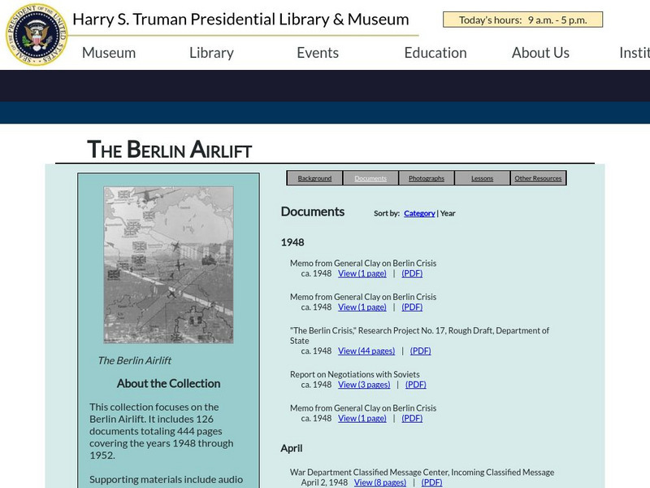Image resolution: width=650 pixels, height=488 pixels.
Task: View War Department classified message (8 pages)
Action: click(x=380, y=482)
